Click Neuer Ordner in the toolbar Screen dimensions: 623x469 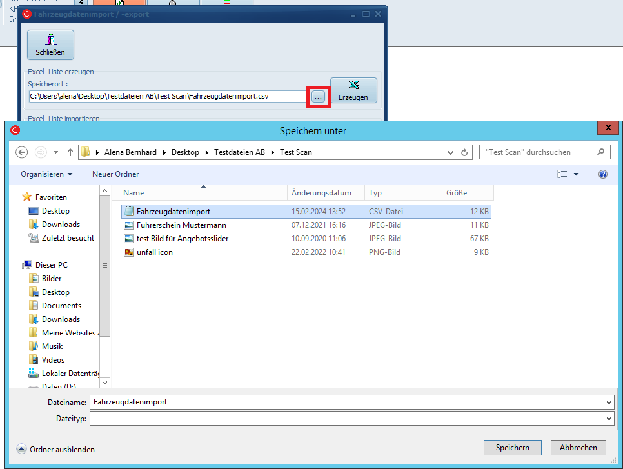coord(115,174)
